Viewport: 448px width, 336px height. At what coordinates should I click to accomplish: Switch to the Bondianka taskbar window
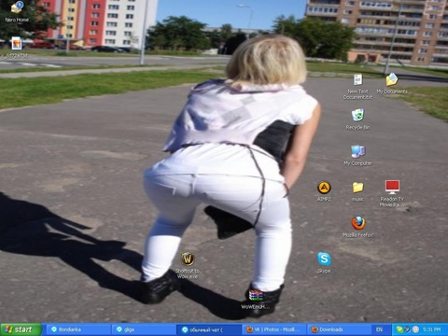click(x=78, y=329)
